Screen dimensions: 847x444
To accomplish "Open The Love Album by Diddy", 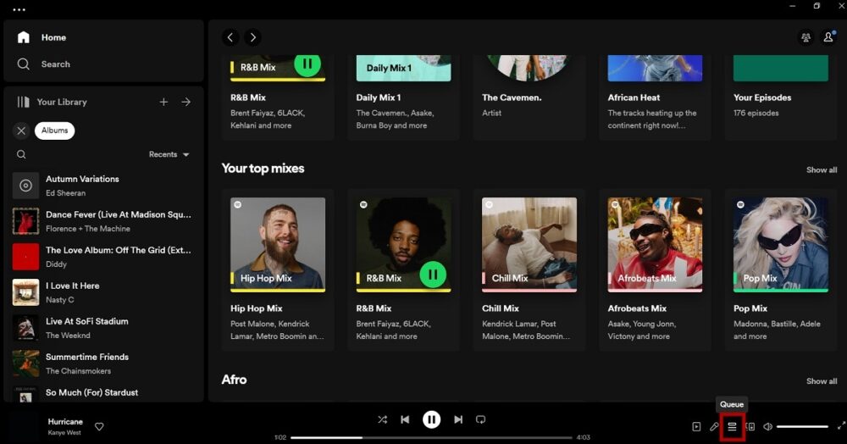I will (x=102, y=257).
